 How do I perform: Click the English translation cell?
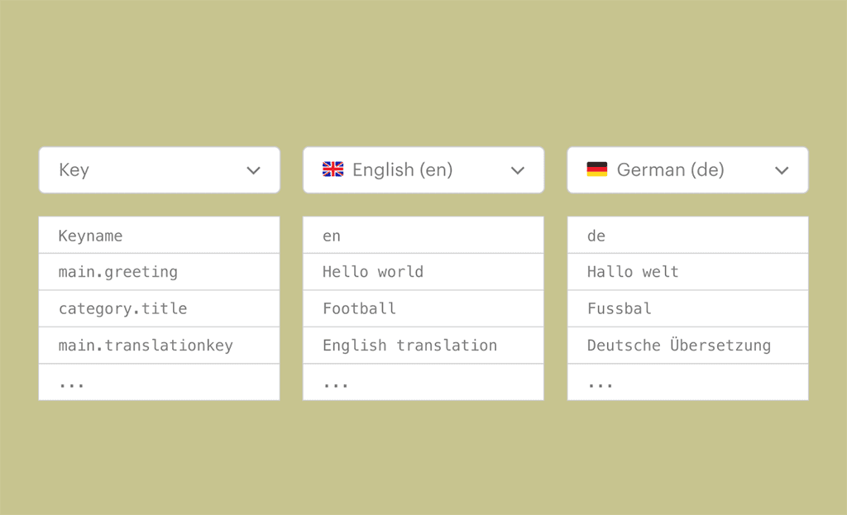click(423, 346)
